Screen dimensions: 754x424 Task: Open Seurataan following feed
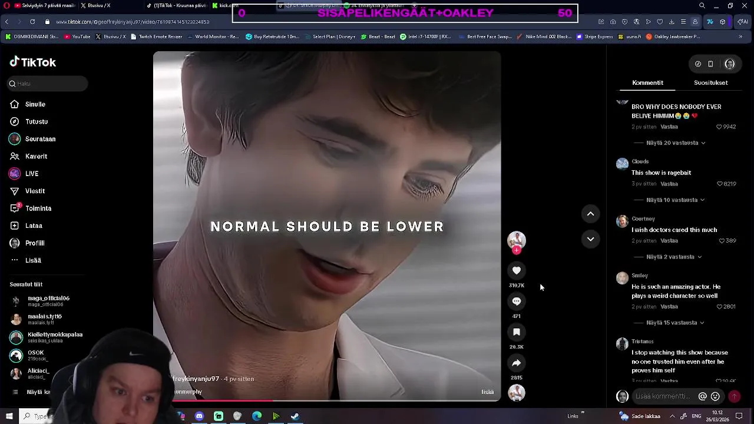click(33, 139)
